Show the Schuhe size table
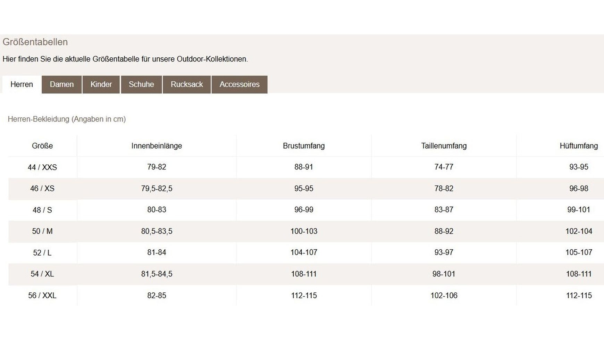Viewport: 604px width, 340px height. coord(141,84)
